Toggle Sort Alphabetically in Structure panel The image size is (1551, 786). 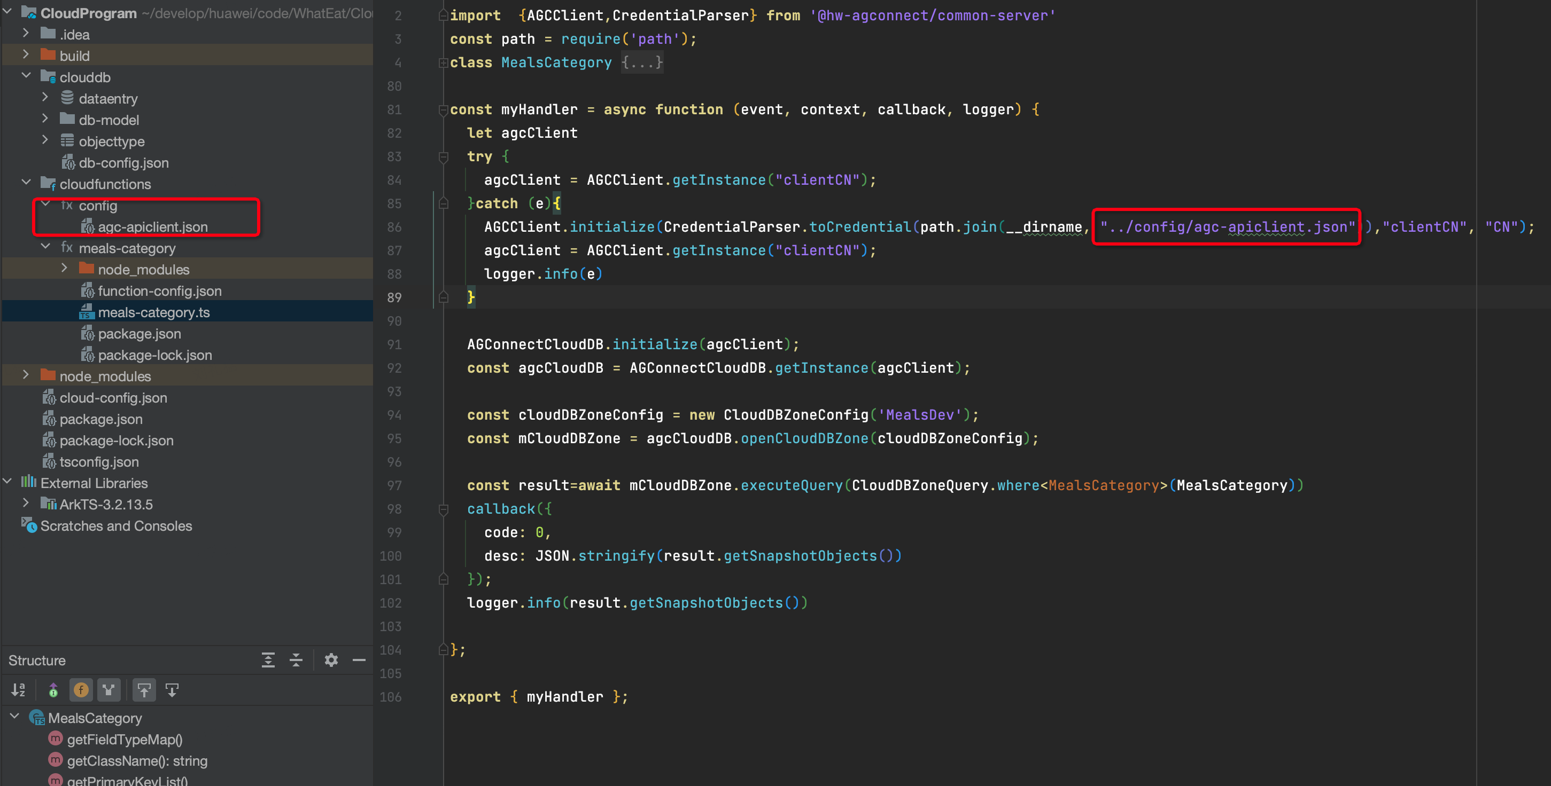pyautogui.click(x=18, y=690)
